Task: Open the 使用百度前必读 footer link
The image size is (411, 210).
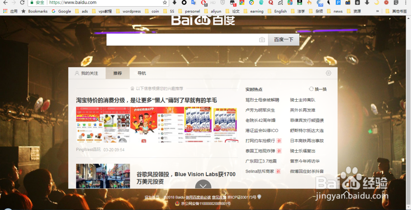Action: pos(198,197)
